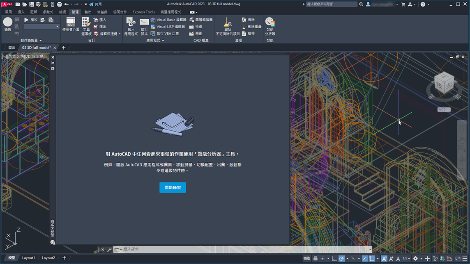This screenshot has height=264, width=470.
Task: Click the Open folder icon in quick access toolbar
Action: pyautogui.click(x=25, y=4)
